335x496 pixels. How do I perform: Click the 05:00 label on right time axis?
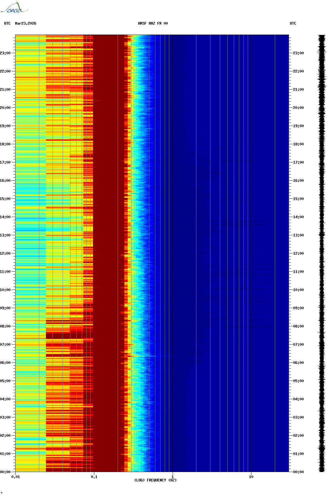coord(299,381)
